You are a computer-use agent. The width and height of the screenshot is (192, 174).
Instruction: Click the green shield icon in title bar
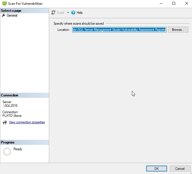pos(4,4)
